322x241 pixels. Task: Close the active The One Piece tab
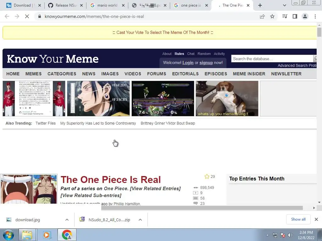click(x=248, y=5)
